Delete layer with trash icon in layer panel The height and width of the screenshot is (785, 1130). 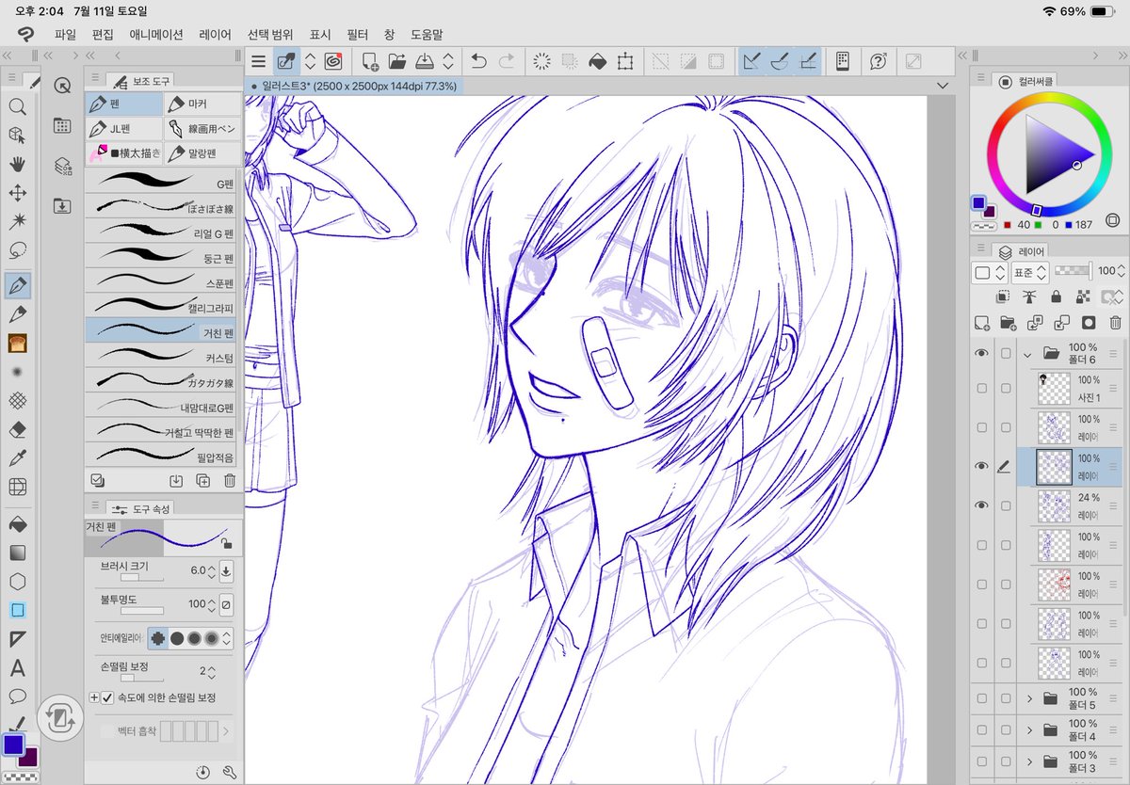[x=1116, y=322]
